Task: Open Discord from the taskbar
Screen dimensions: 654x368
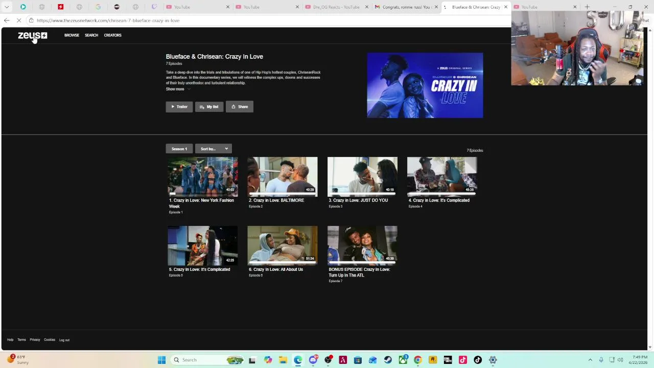Action: click(x=313, y=360)
